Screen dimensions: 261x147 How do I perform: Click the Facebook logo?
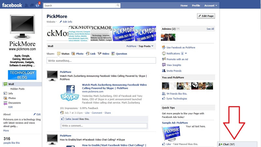[x=12, y=5]
